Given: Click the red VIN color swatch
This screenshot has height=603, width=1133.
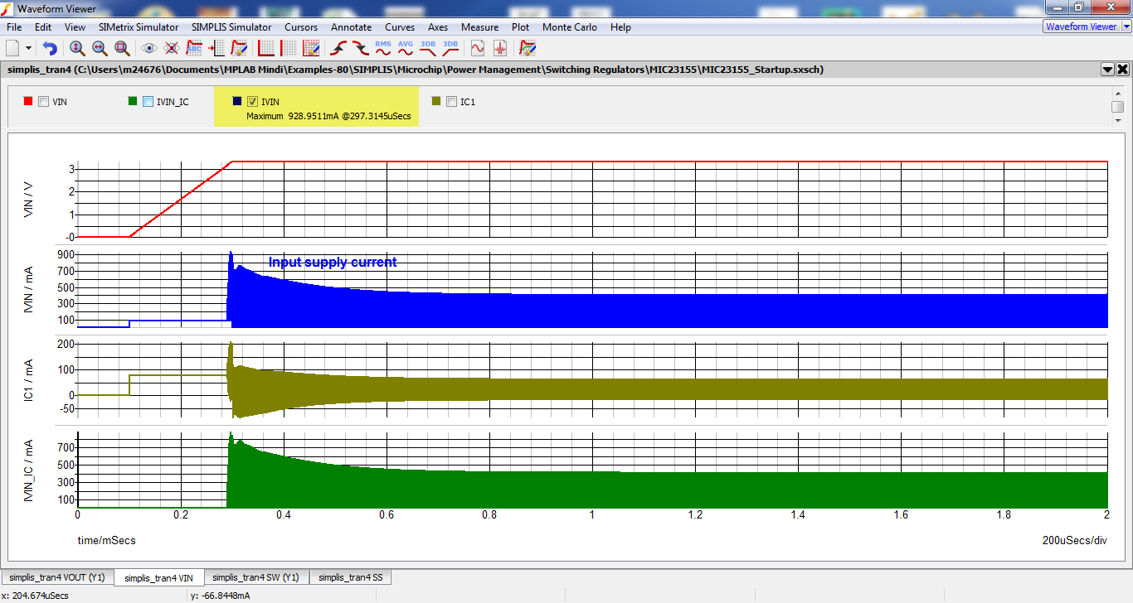Looking at the screenshot, I should tap(28, 101).
